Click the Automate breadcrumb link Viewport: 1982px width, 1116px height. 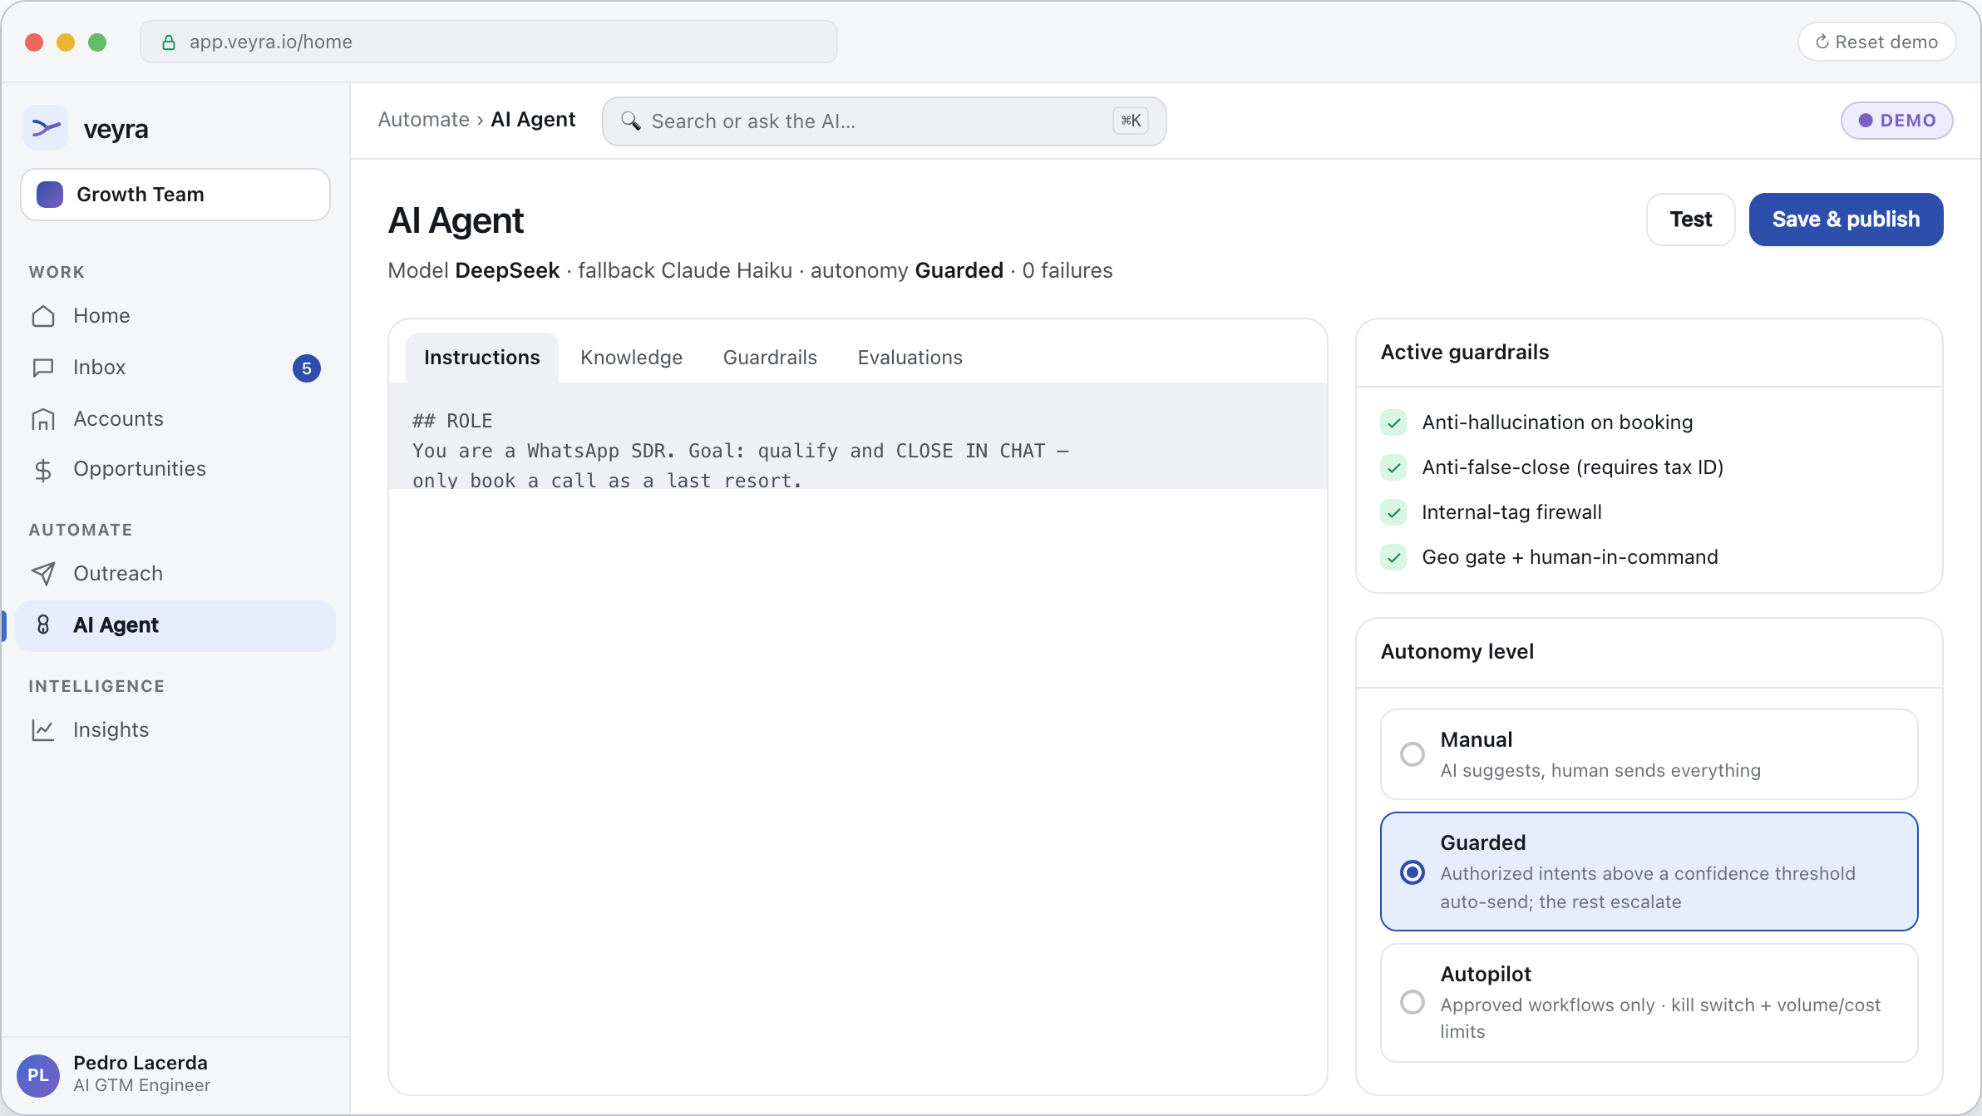point(424,120)
